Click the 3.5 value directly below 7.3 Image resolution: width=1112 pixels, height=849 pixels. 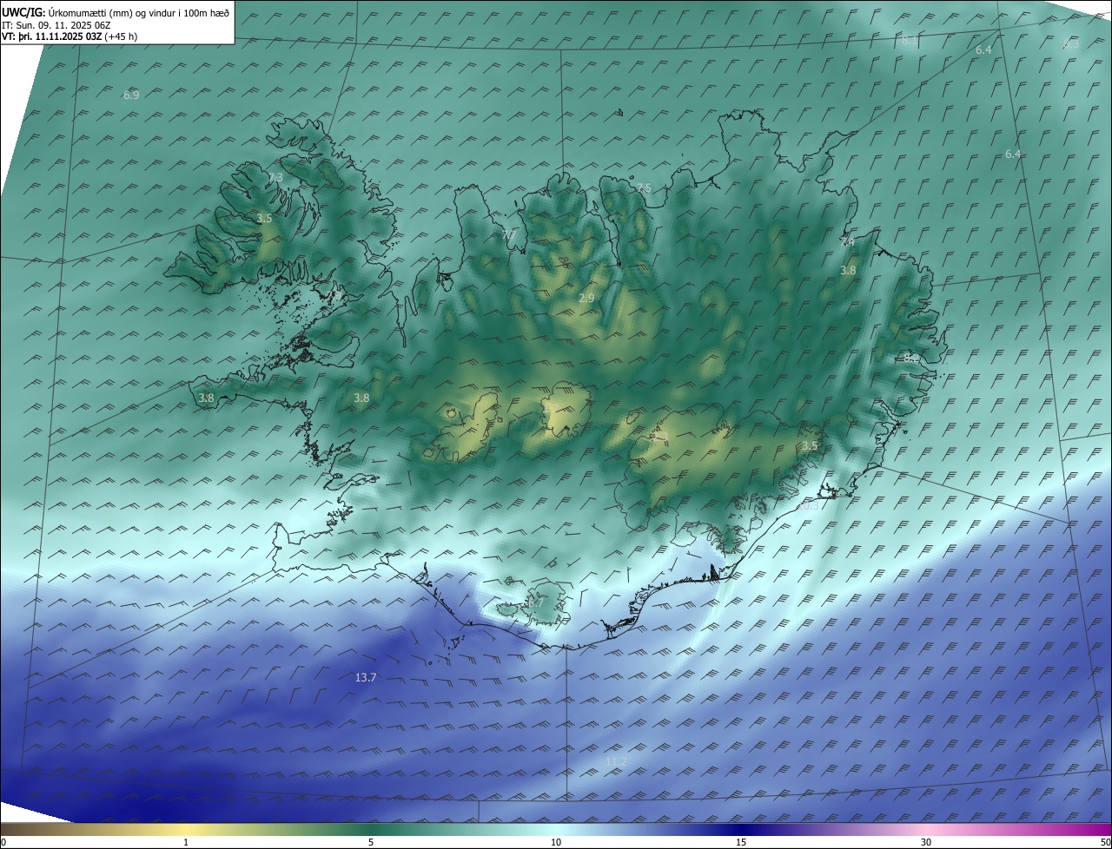point(265,219)
